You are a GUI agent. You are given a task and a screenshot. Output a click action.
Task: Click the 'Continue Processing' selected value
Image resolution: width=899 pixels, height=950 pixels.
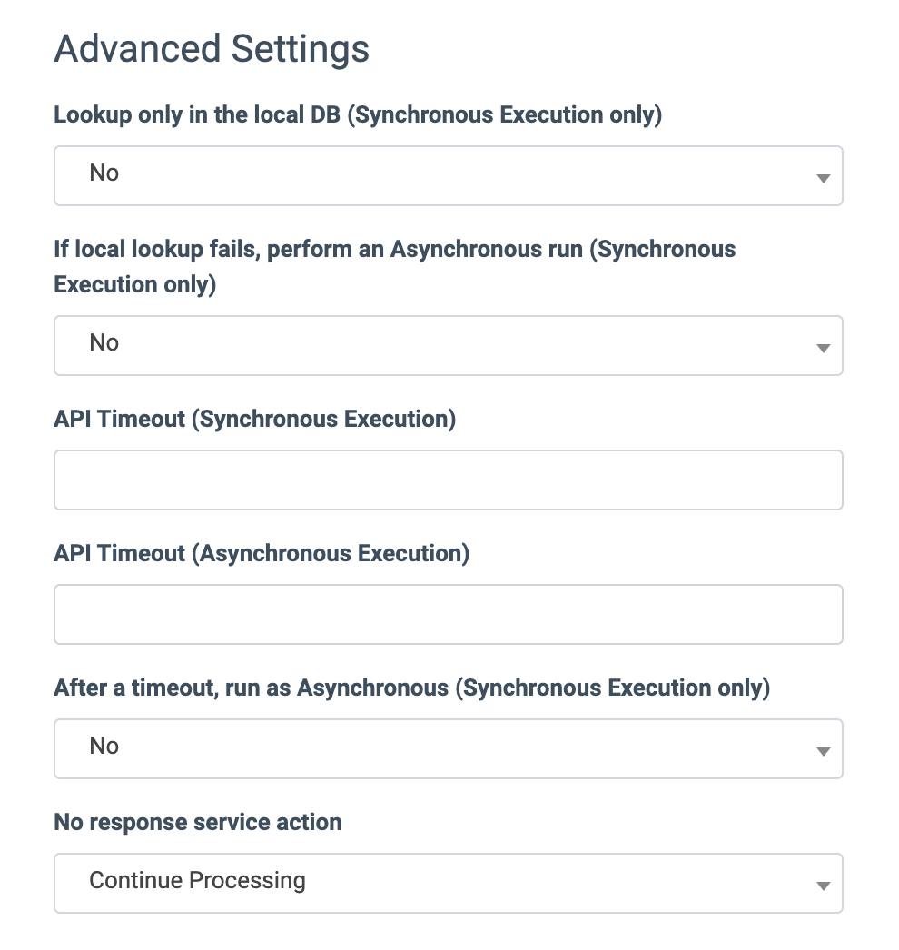[197, 880]
